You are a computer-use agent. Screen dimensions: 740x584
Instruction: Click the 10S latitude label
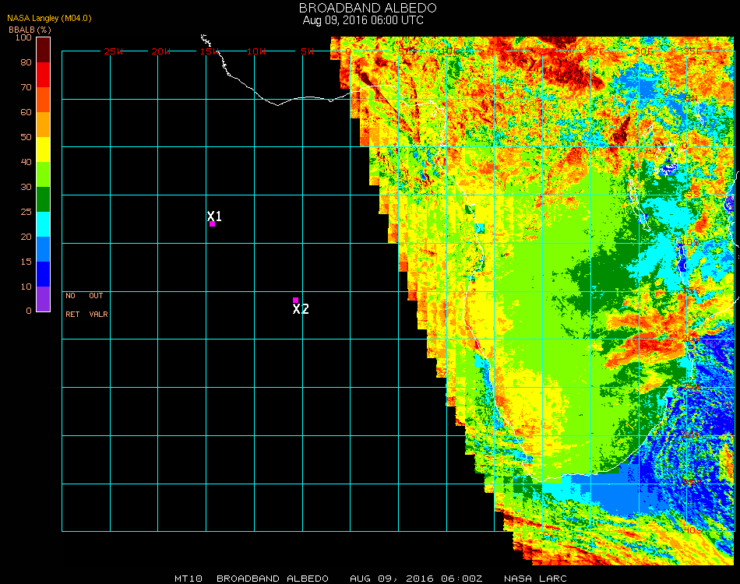pyautogui.click(x=690, y=242)
